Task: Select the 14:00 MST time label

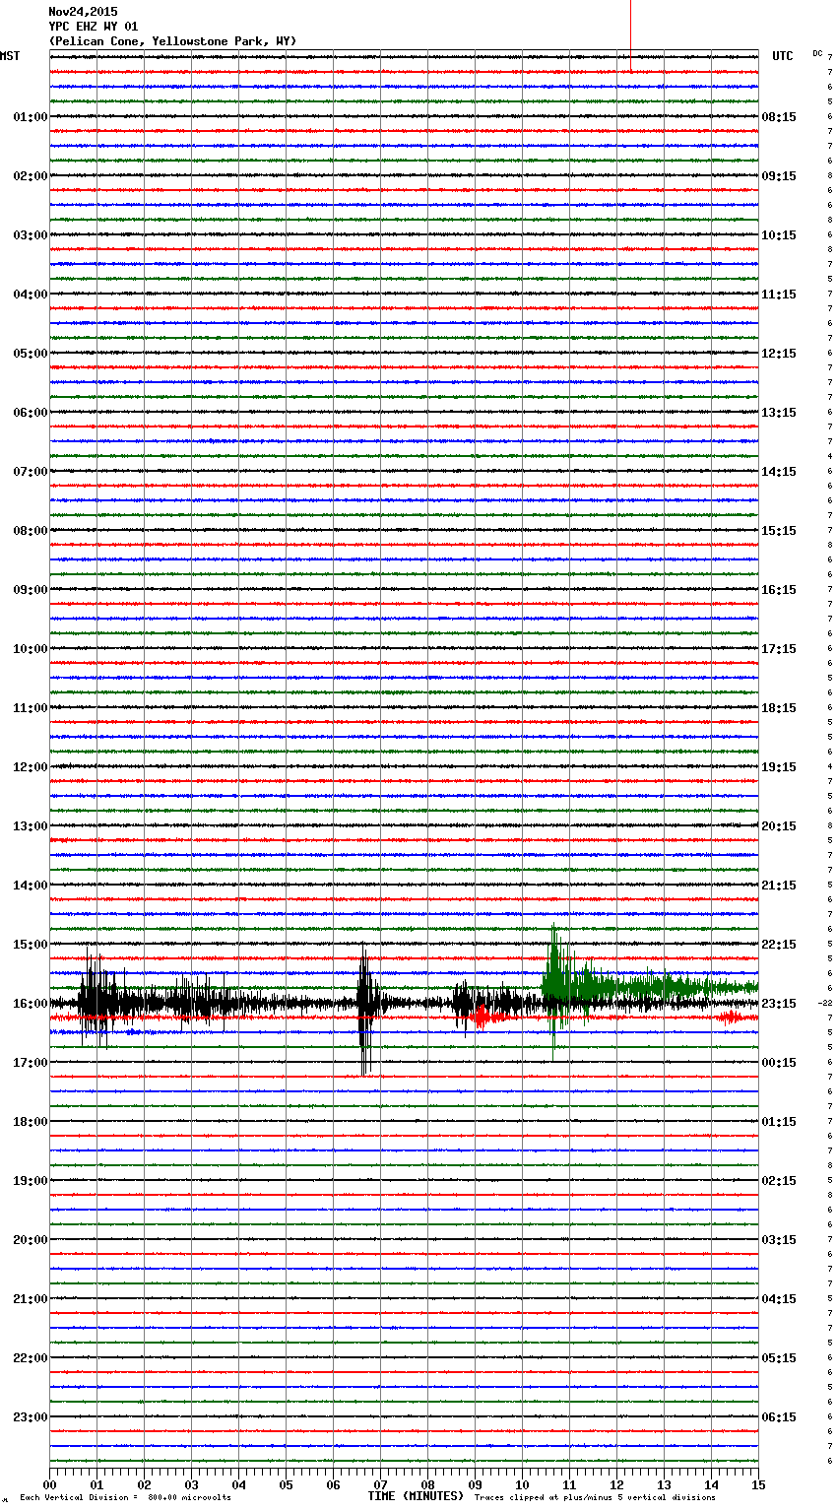Action: [31, 886]
